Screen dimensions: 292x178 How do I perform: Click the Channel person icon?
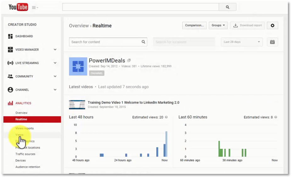[10, 90]
